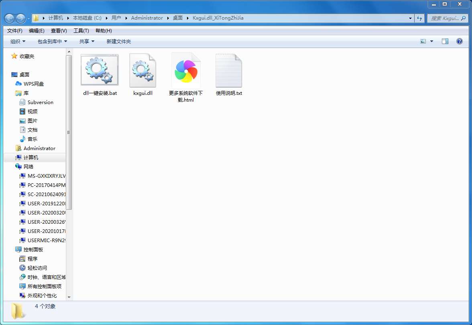Open the 编辑(E) menu
472x325 pixels.
[37, 30]
